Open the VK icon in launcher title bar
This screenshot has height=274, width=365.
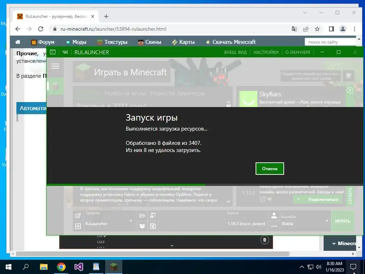65,52
